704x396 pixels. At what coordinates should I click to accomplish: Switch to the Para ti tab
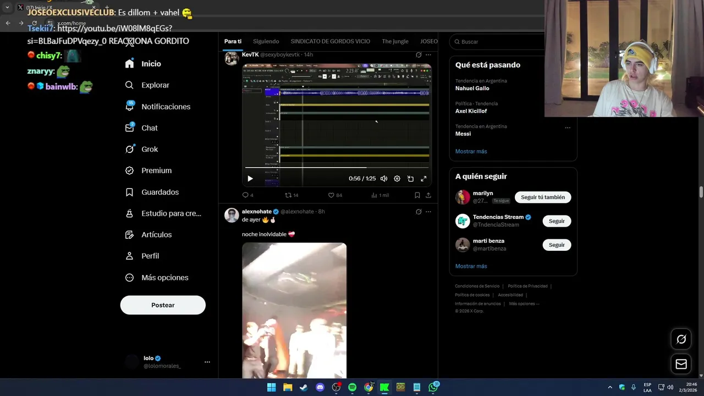(233, 41)
